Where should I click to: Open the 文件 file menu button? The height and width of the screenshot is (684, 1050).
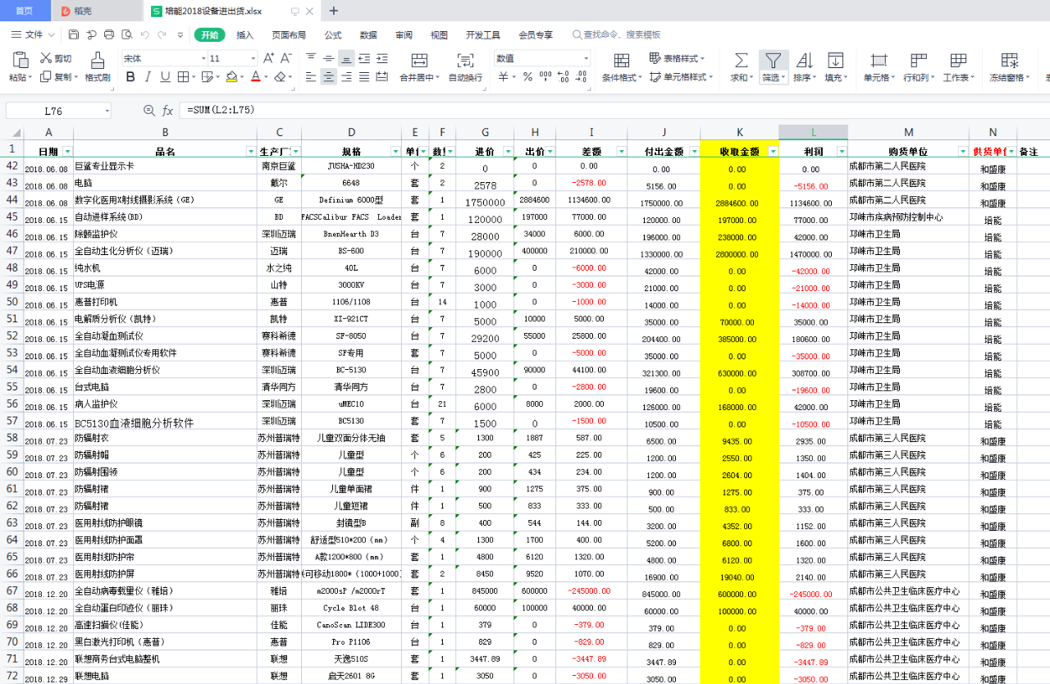pos(33,35)
